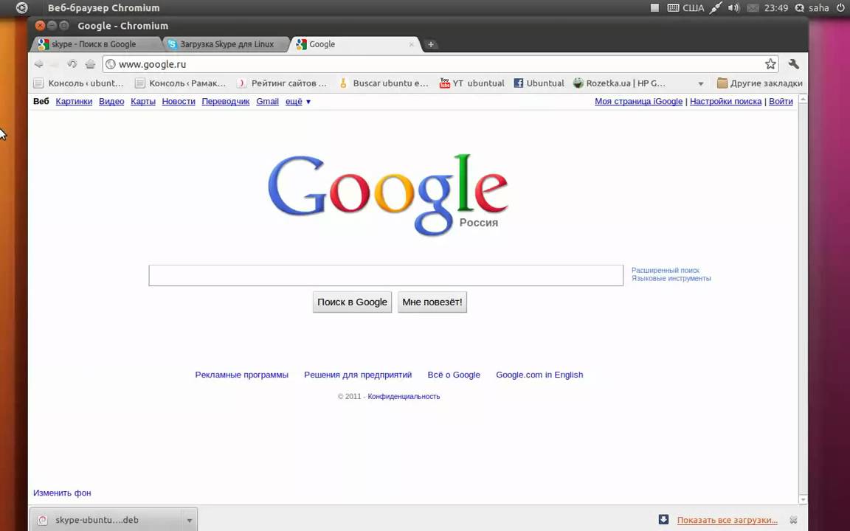Open the 'Rozetka.ua | HP G...' bookmark

pos(620,83)
